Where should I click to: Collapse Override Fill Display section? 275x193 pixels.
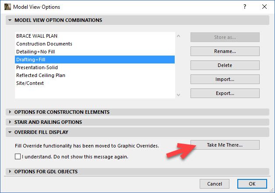click(x=10, y=132)
